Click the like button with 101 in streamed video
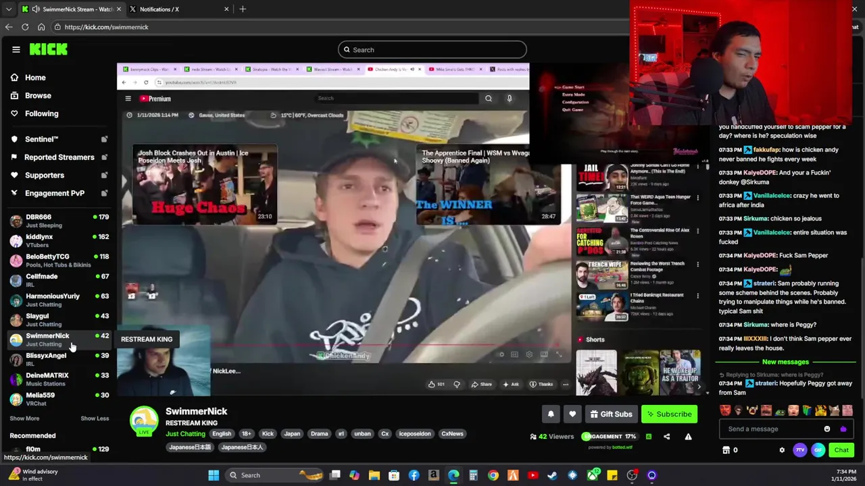 (x=436, y=385)
